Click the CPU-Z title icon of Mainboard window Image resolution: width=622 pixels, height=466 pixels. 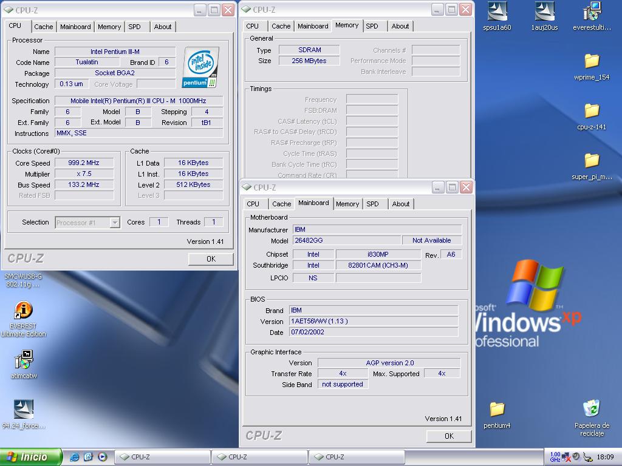(x=247, y=187)
